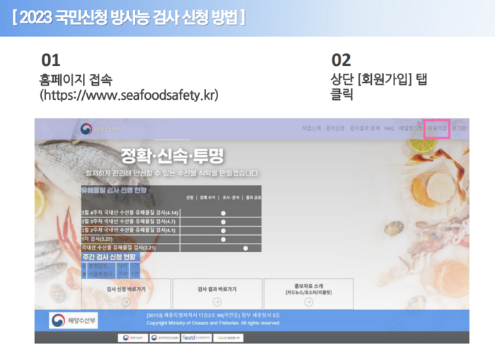The image size is (495, 364).
Task: Open the 검사신청 menu item
Action: (x=335, y=128)
